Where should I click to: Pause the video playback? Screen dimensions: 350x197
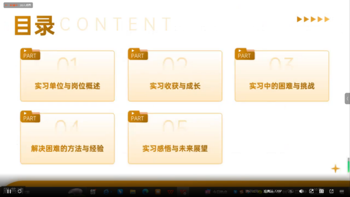point(9,191)
